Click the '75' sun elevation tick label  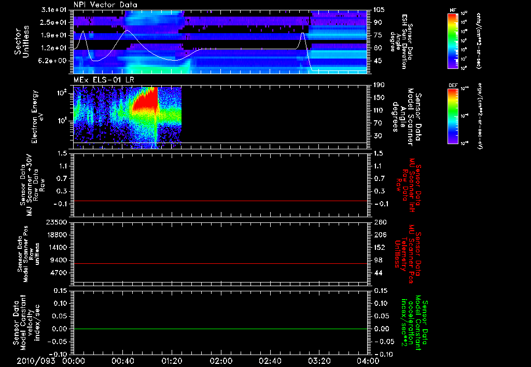tap(378, 35)
